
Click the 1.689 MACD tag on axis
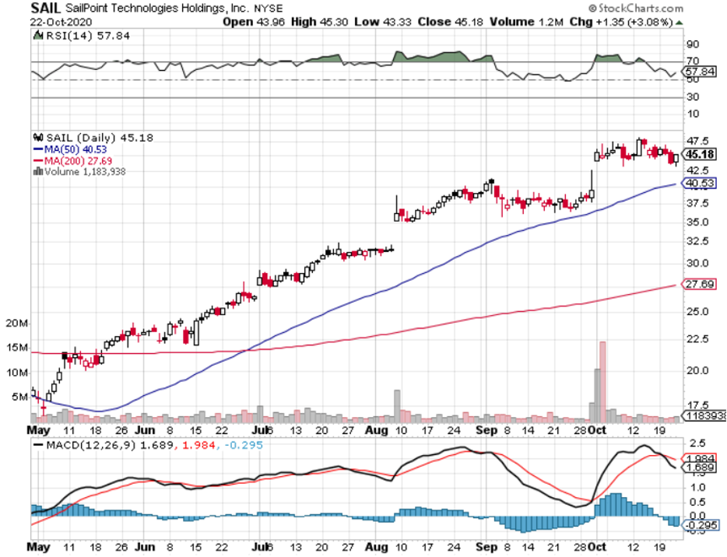pos(700,467)
